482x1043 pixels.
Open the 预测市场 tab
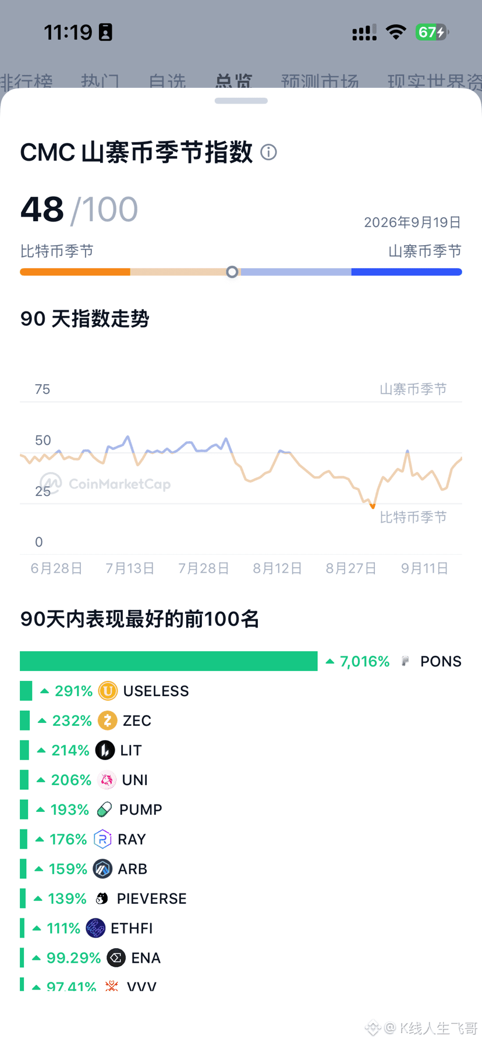click(x=320, y=81)
